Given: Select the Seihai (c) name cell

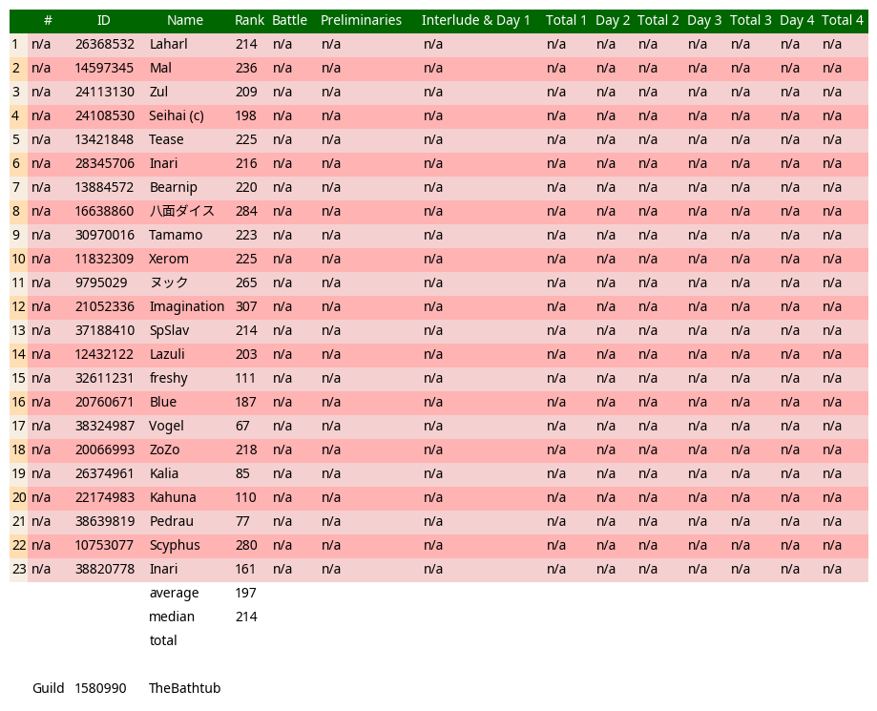Looking at the screenshot, I should [177, 115].
